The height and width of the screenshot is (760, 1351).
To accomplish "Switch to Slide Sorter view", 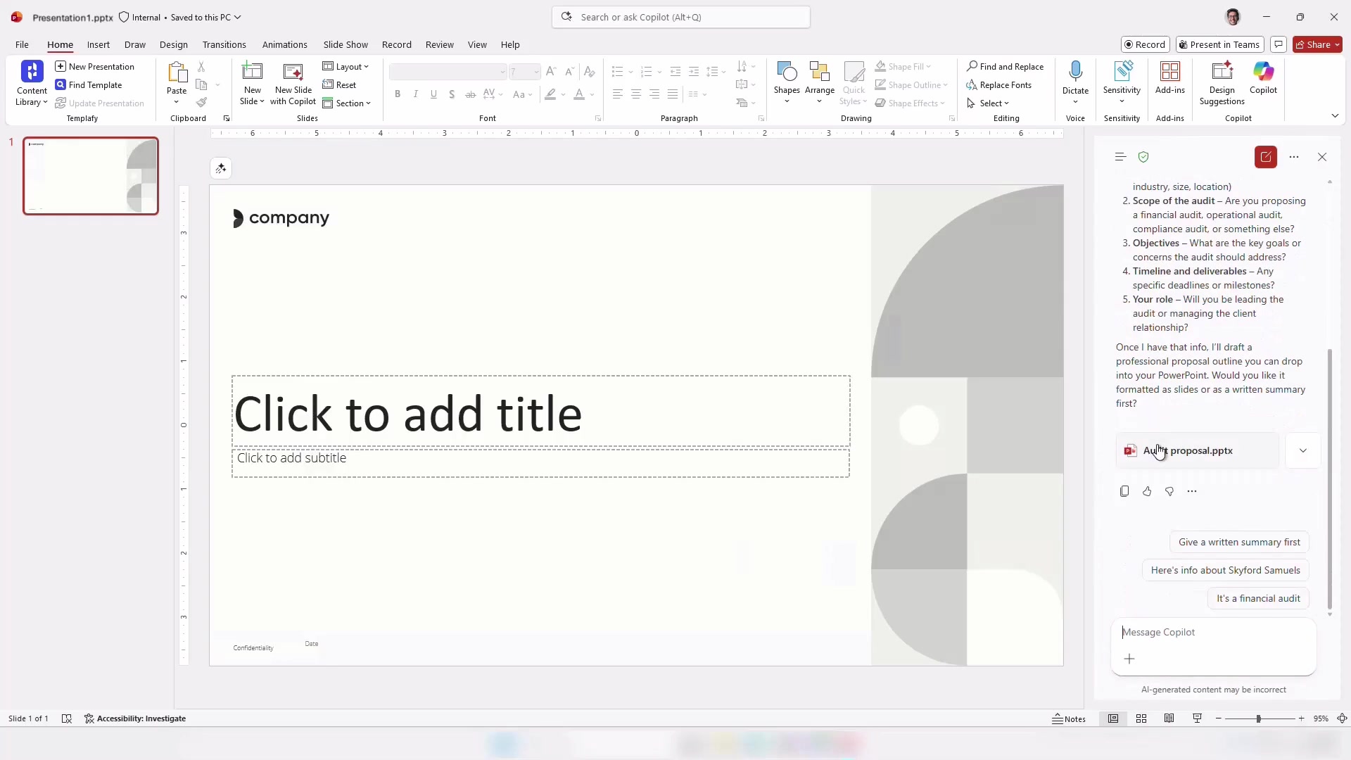I will pos(1141,718).
